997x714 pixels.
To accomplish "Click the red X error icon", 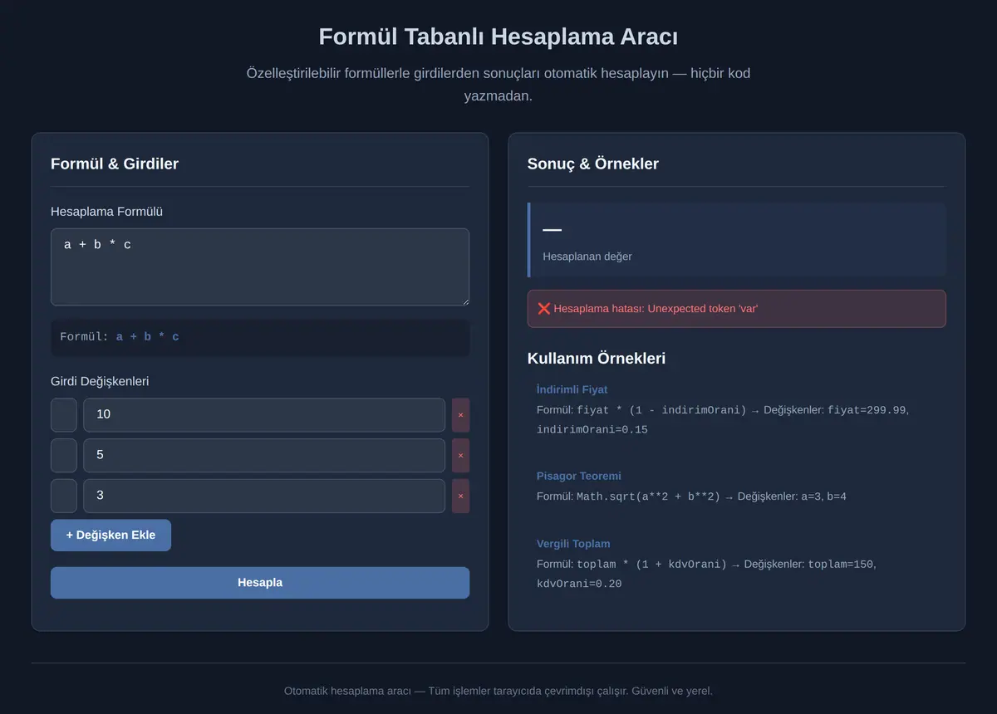I will pos(544,309).
